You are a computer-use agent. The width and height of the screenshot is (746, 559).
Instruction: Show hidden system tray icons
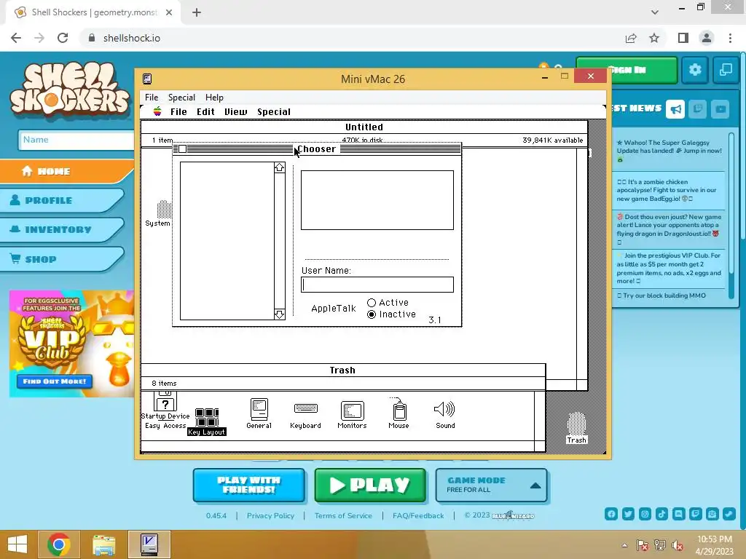(624, 545)
